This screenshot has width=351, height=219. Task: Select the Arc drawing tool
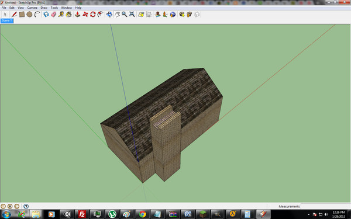pos(37,15)
